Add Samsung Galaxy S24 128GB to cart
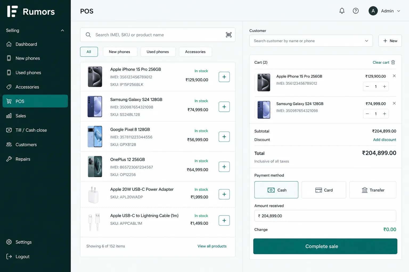This screenshot has width=409, height=272. (224, 107)
